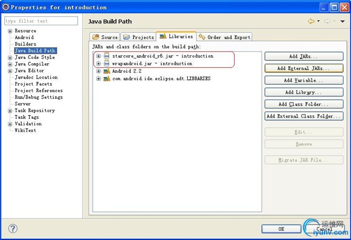Click the forward navigation arrow icon

tap(327, 22)
